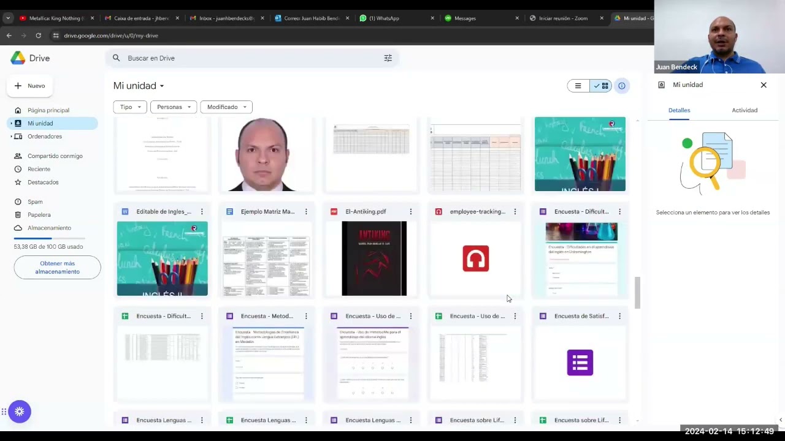The height and width of the screenshot is (441, 785).
Task: Open more actions for Encuesta de Satisf
Action: 619,316
